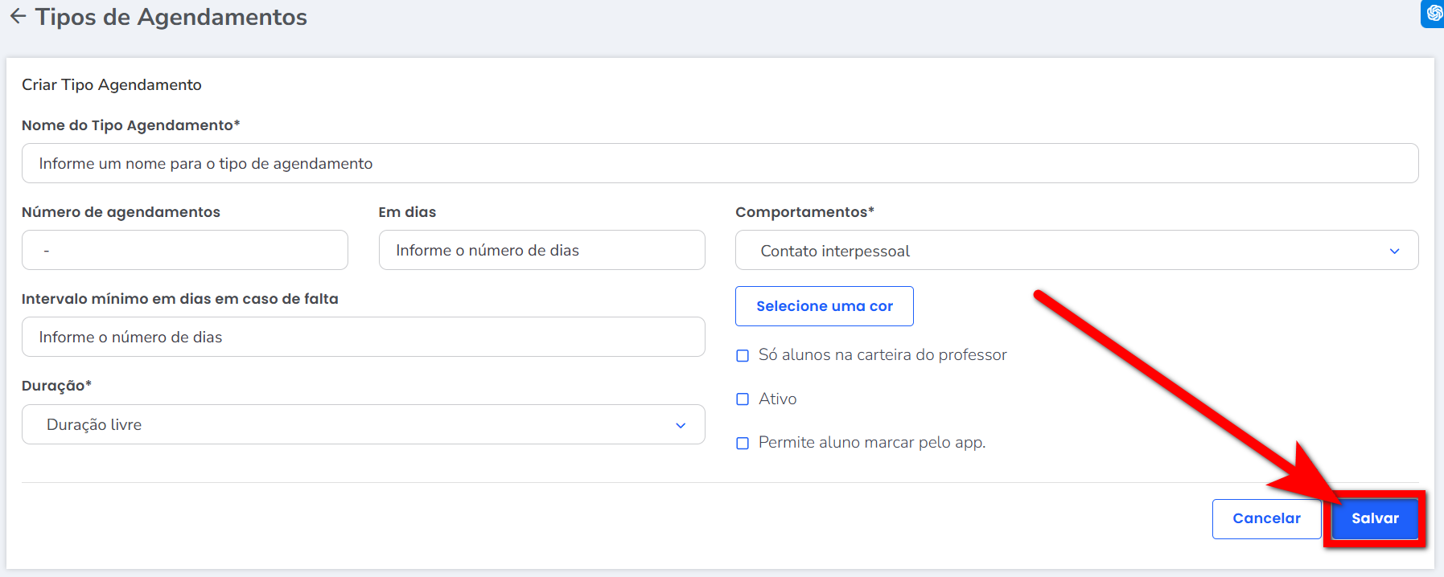Click the Tipos de Agendamentos page title

coord(171,17)
